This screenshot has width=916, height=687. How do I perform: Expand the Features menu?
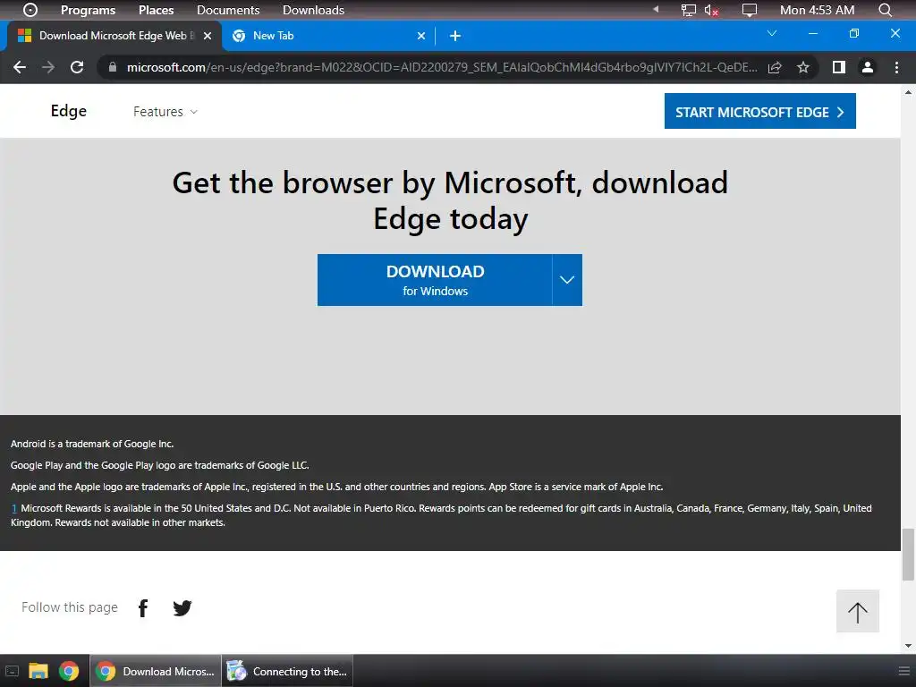(x=165, y=112)
